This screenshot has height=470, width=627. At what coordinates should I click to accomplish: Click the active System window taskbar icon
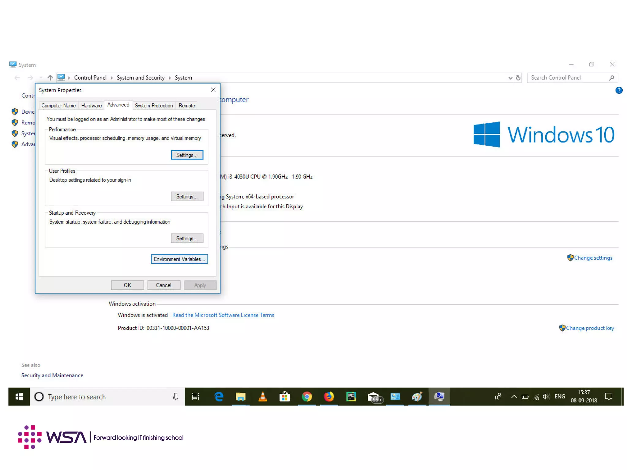[439, 397]
